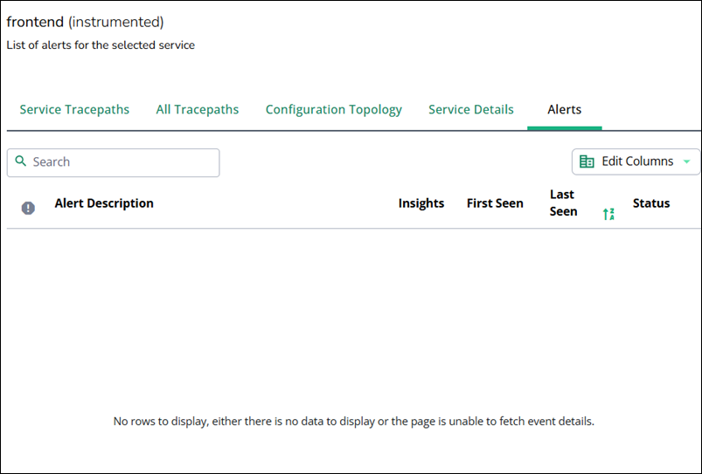Viewport: 702px width, 474px height.
Task: Click the "List of alerts" subtitle text
Action: [x=101, y=45]
